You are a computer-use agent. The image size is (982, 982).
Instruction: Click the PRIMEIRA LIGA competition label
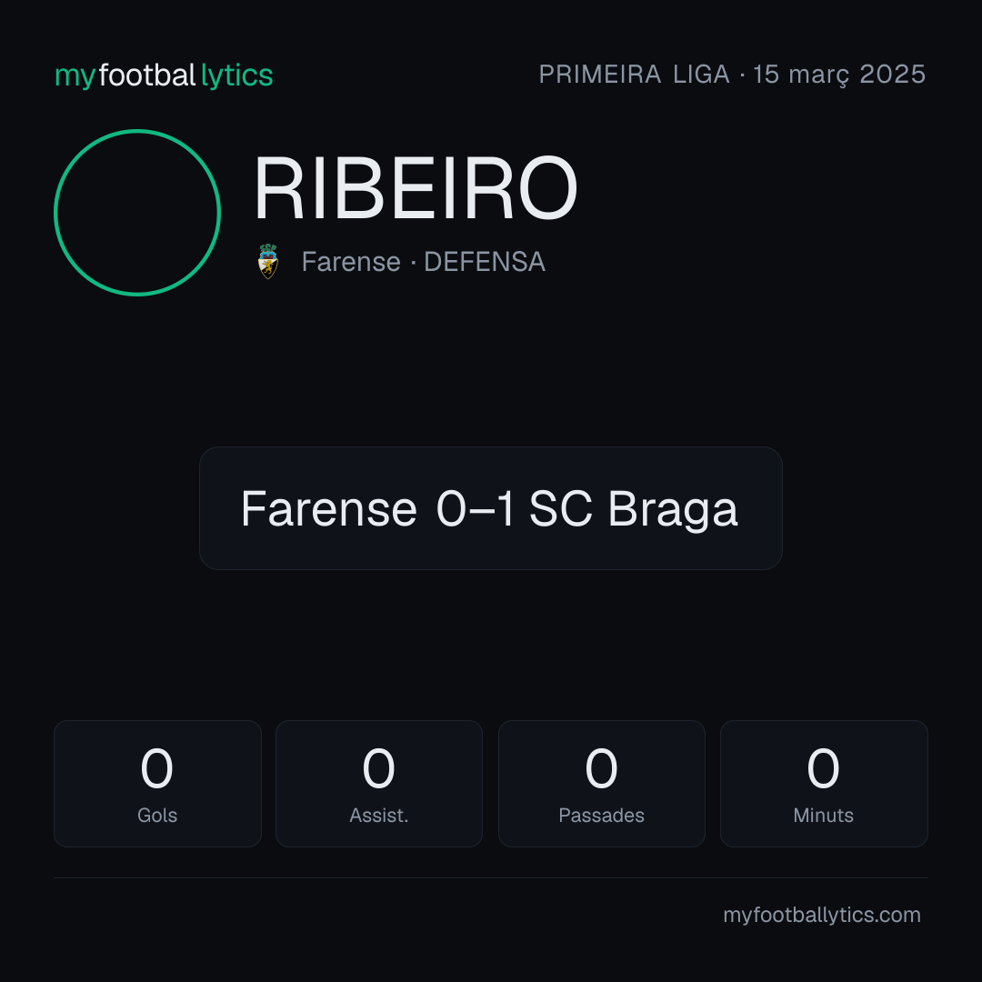[634, 75]
